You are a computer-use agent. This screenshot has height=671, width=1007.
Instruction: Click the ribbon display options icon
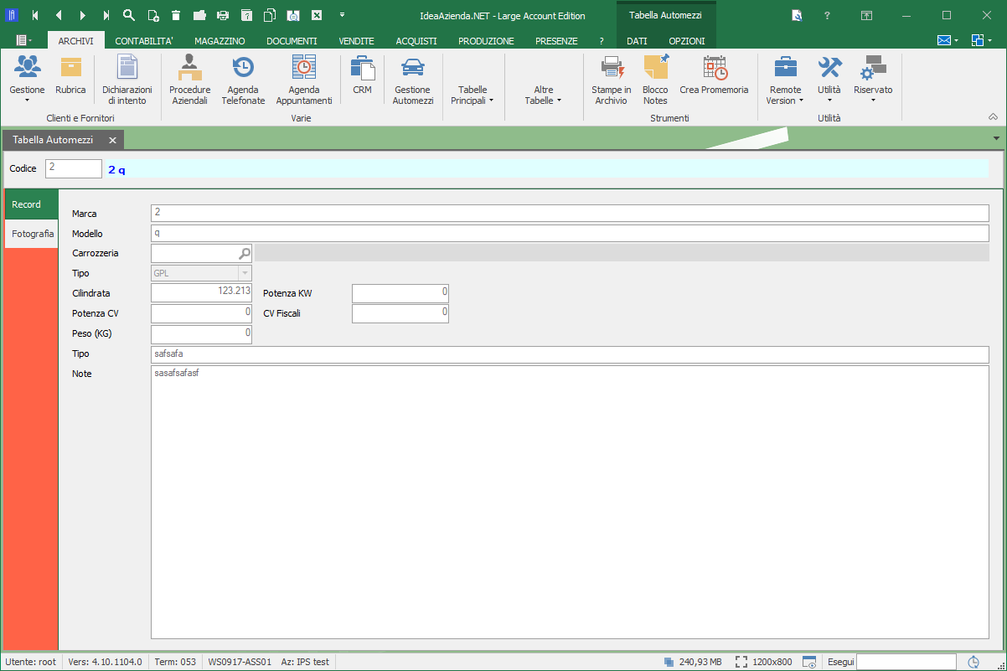867,15
